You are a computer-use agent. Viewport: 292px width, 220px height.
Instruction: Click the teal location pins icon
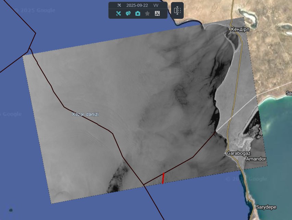[128, 14]
